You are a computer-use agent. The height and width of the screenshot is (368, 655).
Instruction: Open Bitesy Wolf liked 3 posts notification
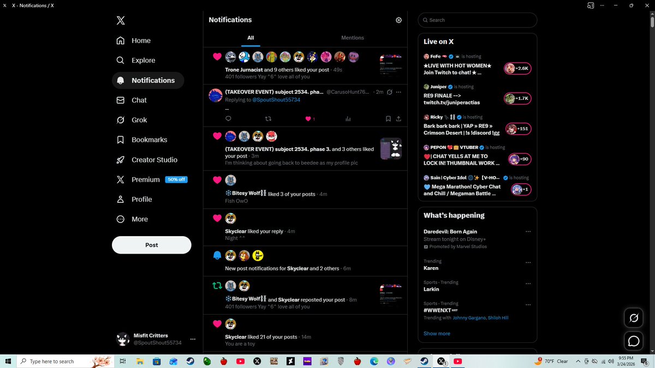click(x=306, y=190)
